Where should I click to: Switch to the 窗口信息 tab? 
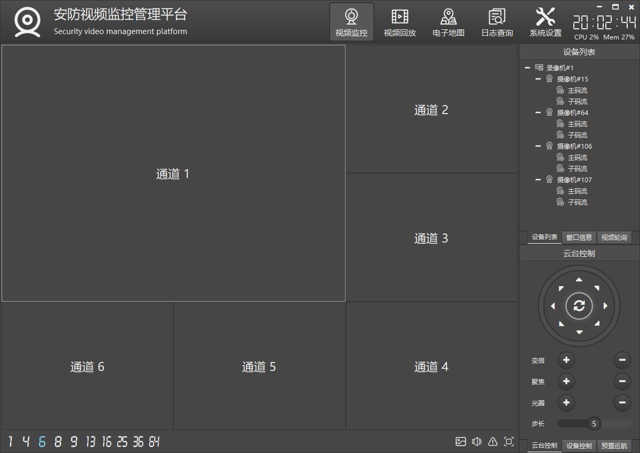pyautogui.click(x=579, y=238)
